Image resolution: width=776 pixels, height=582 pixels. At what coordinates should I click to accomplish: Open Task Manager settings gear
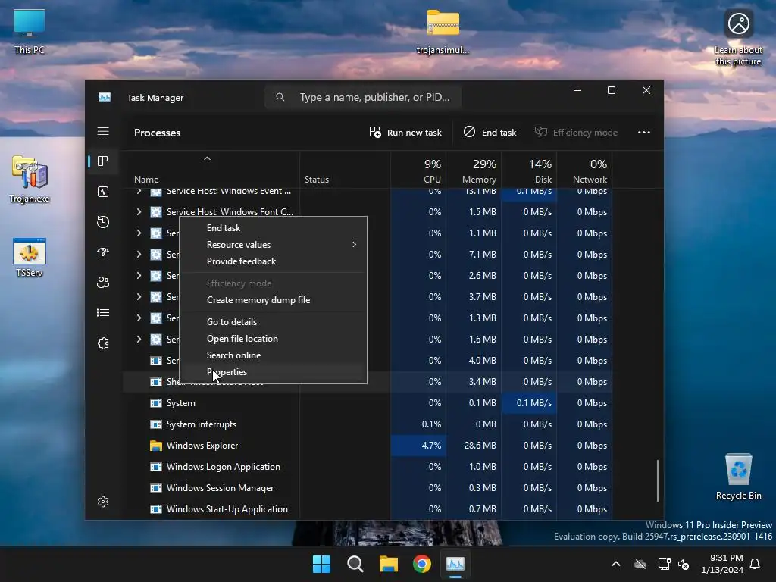103,502
